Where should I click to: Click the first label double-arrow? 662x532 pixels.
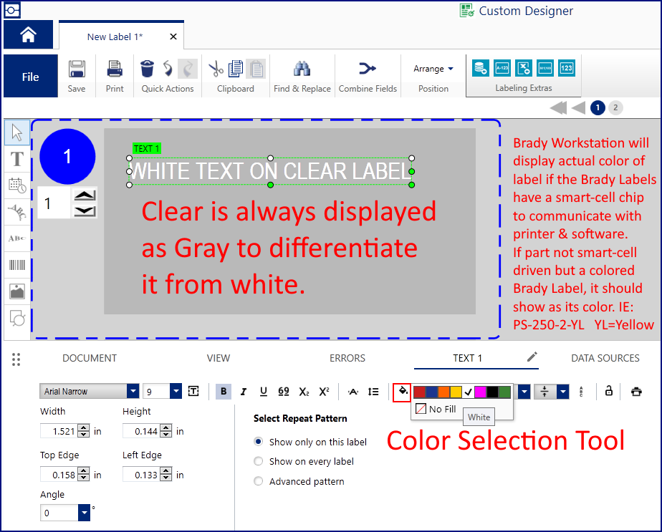pos(558,107)
